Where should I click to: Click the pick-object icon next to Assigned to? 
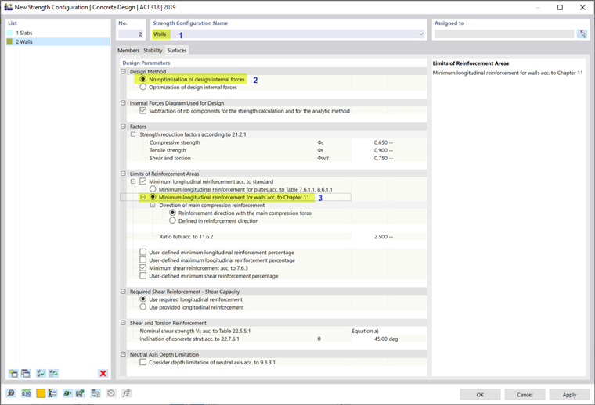pos(582,34)
